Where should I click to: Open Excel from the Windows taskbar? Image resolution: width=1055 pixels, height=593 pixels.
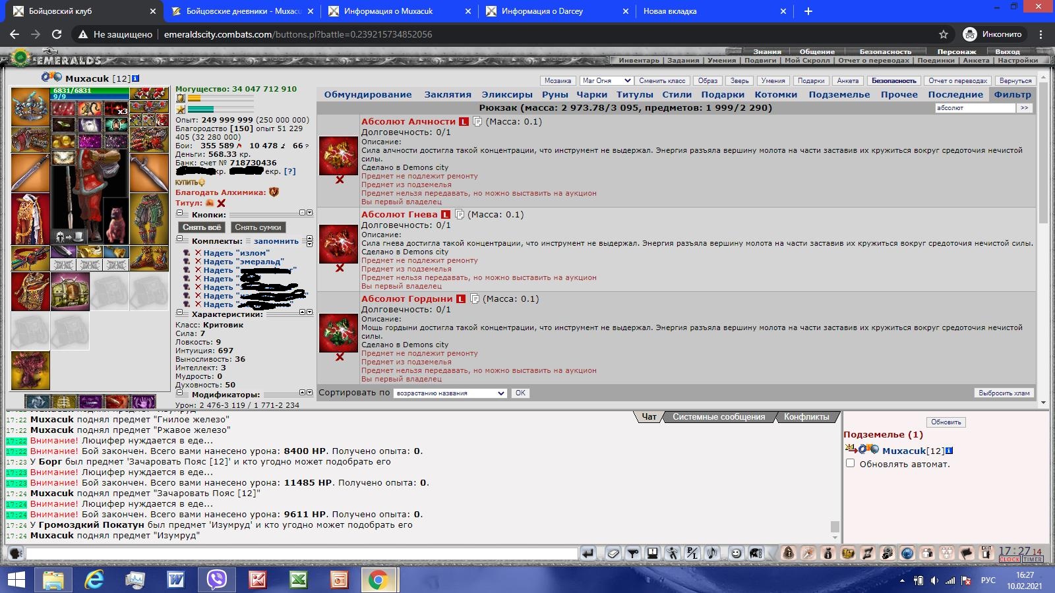(299, 580)
